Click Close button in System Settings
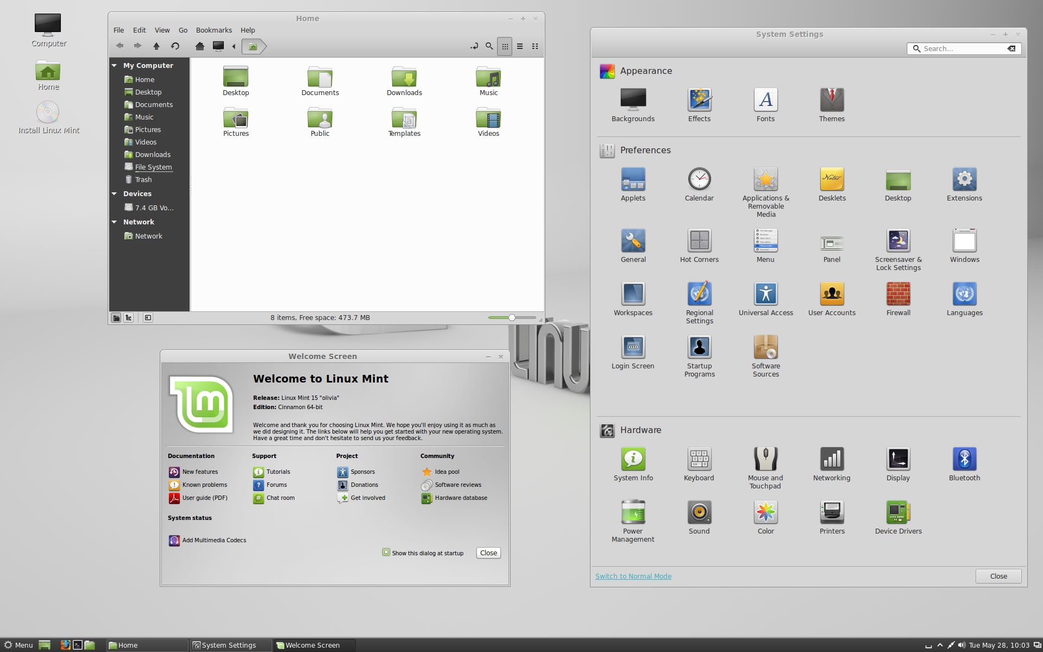The height and width of the screenshot is (652, 1043). pyautogui.click(x=998, y=576)
